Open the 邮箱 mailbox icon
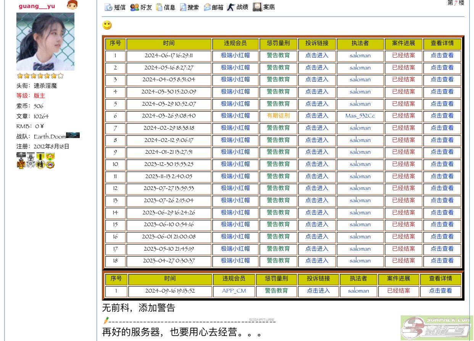Viewport: 474px width, 341px height. click(x=207, y=7)
